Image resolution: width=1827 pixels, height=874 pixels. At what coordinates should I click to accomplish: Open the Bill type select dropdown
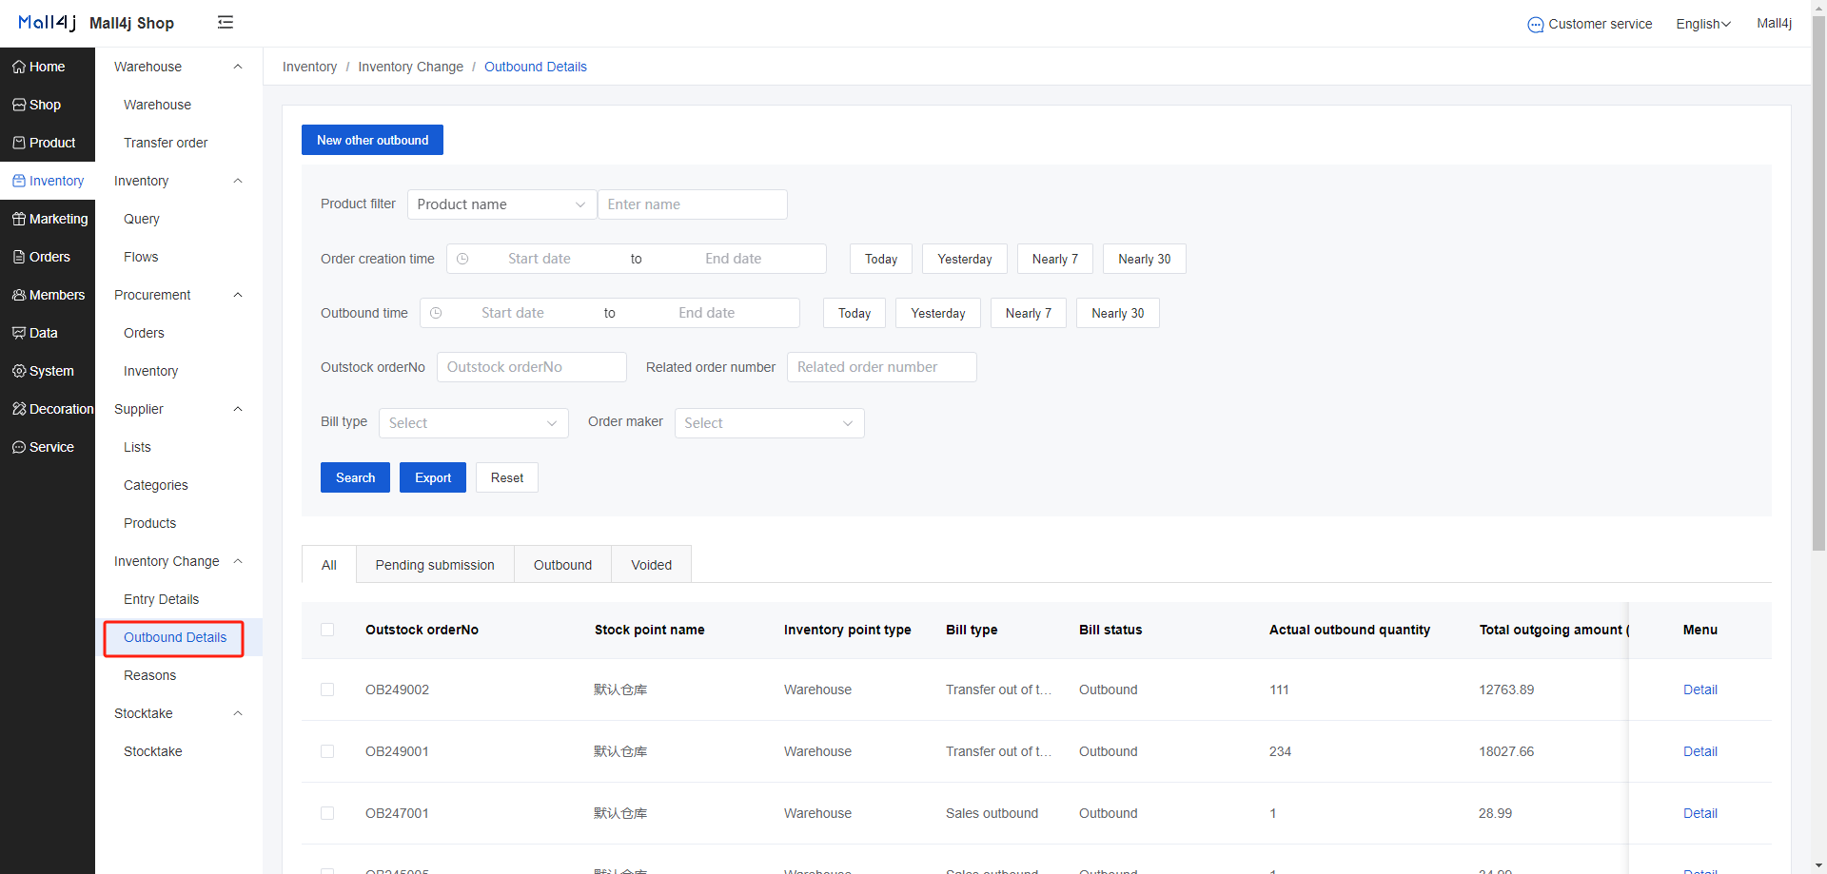[473, 423]
